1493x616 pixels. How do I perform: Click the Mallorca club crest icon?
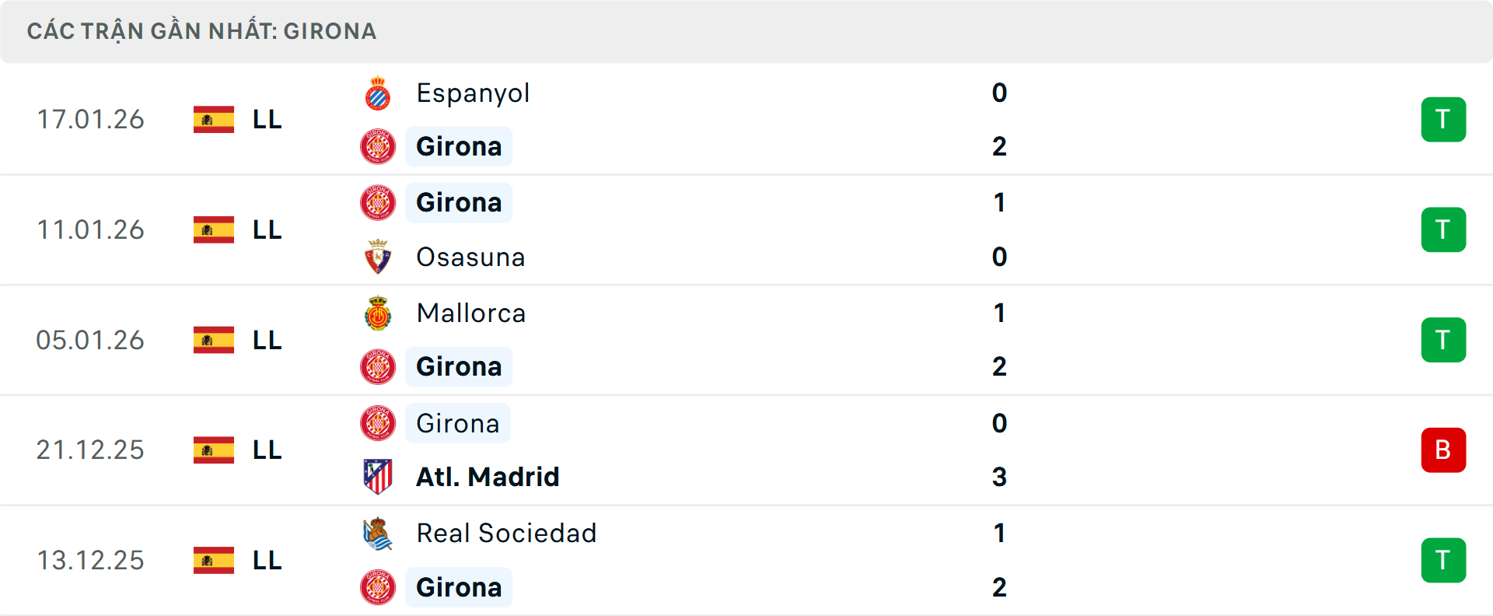(378, 313)
